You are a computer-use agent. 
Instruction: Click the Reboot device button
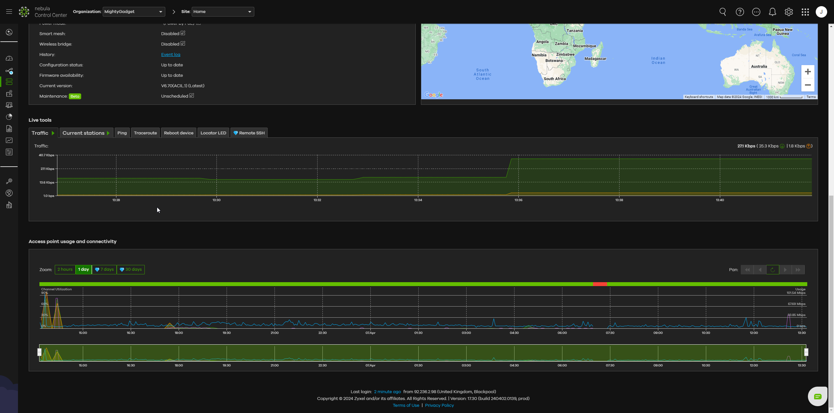click(178, 133)
